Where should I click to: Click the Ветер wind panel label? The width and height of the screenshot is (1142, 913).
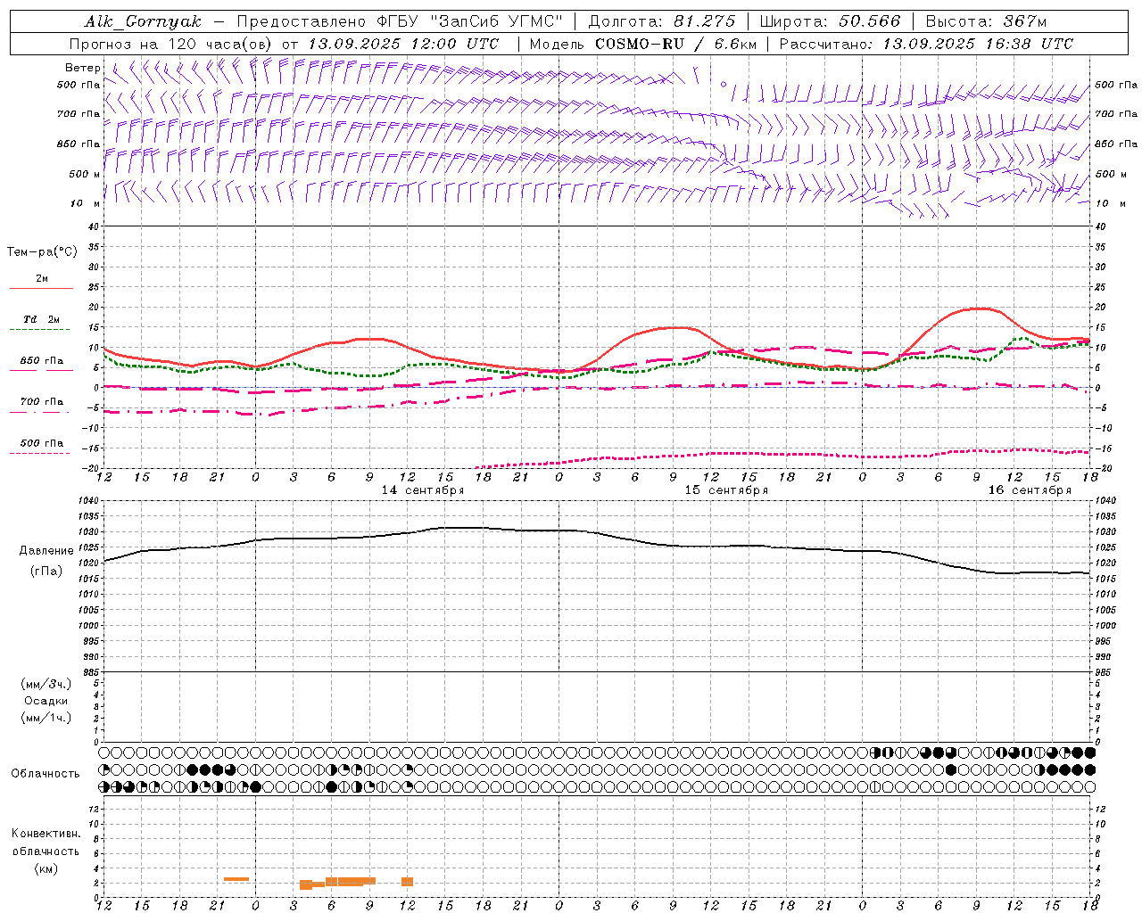tap(83, 68)
